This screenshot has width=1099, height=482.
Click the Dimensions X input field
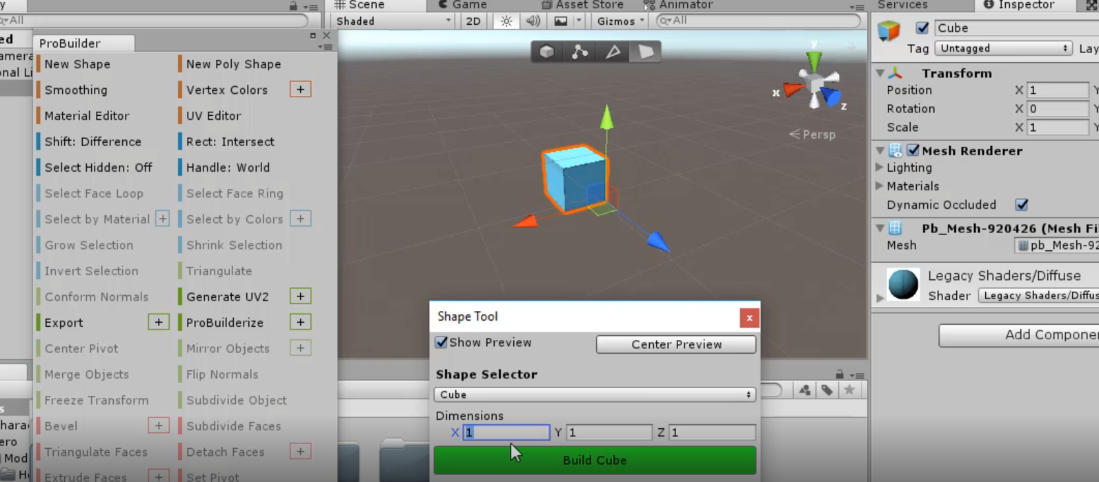coord(506,432)
